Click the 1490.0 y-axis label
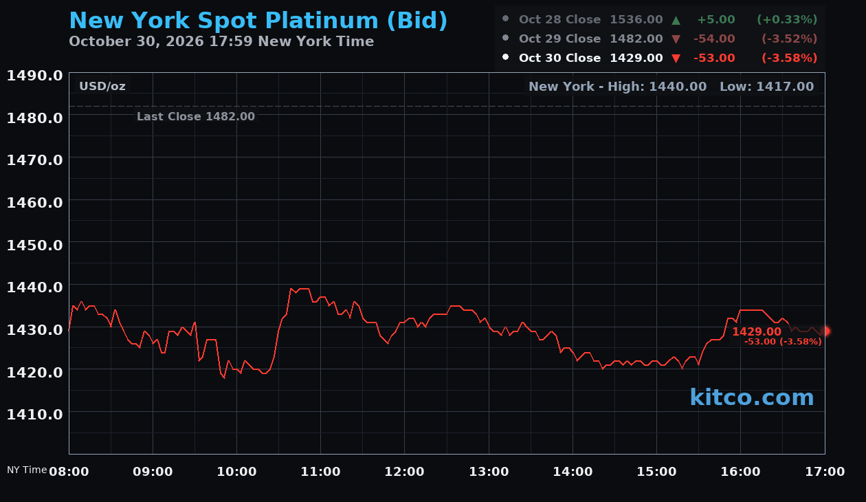Viewport: 866px width, 502px height. click(35, 75)
